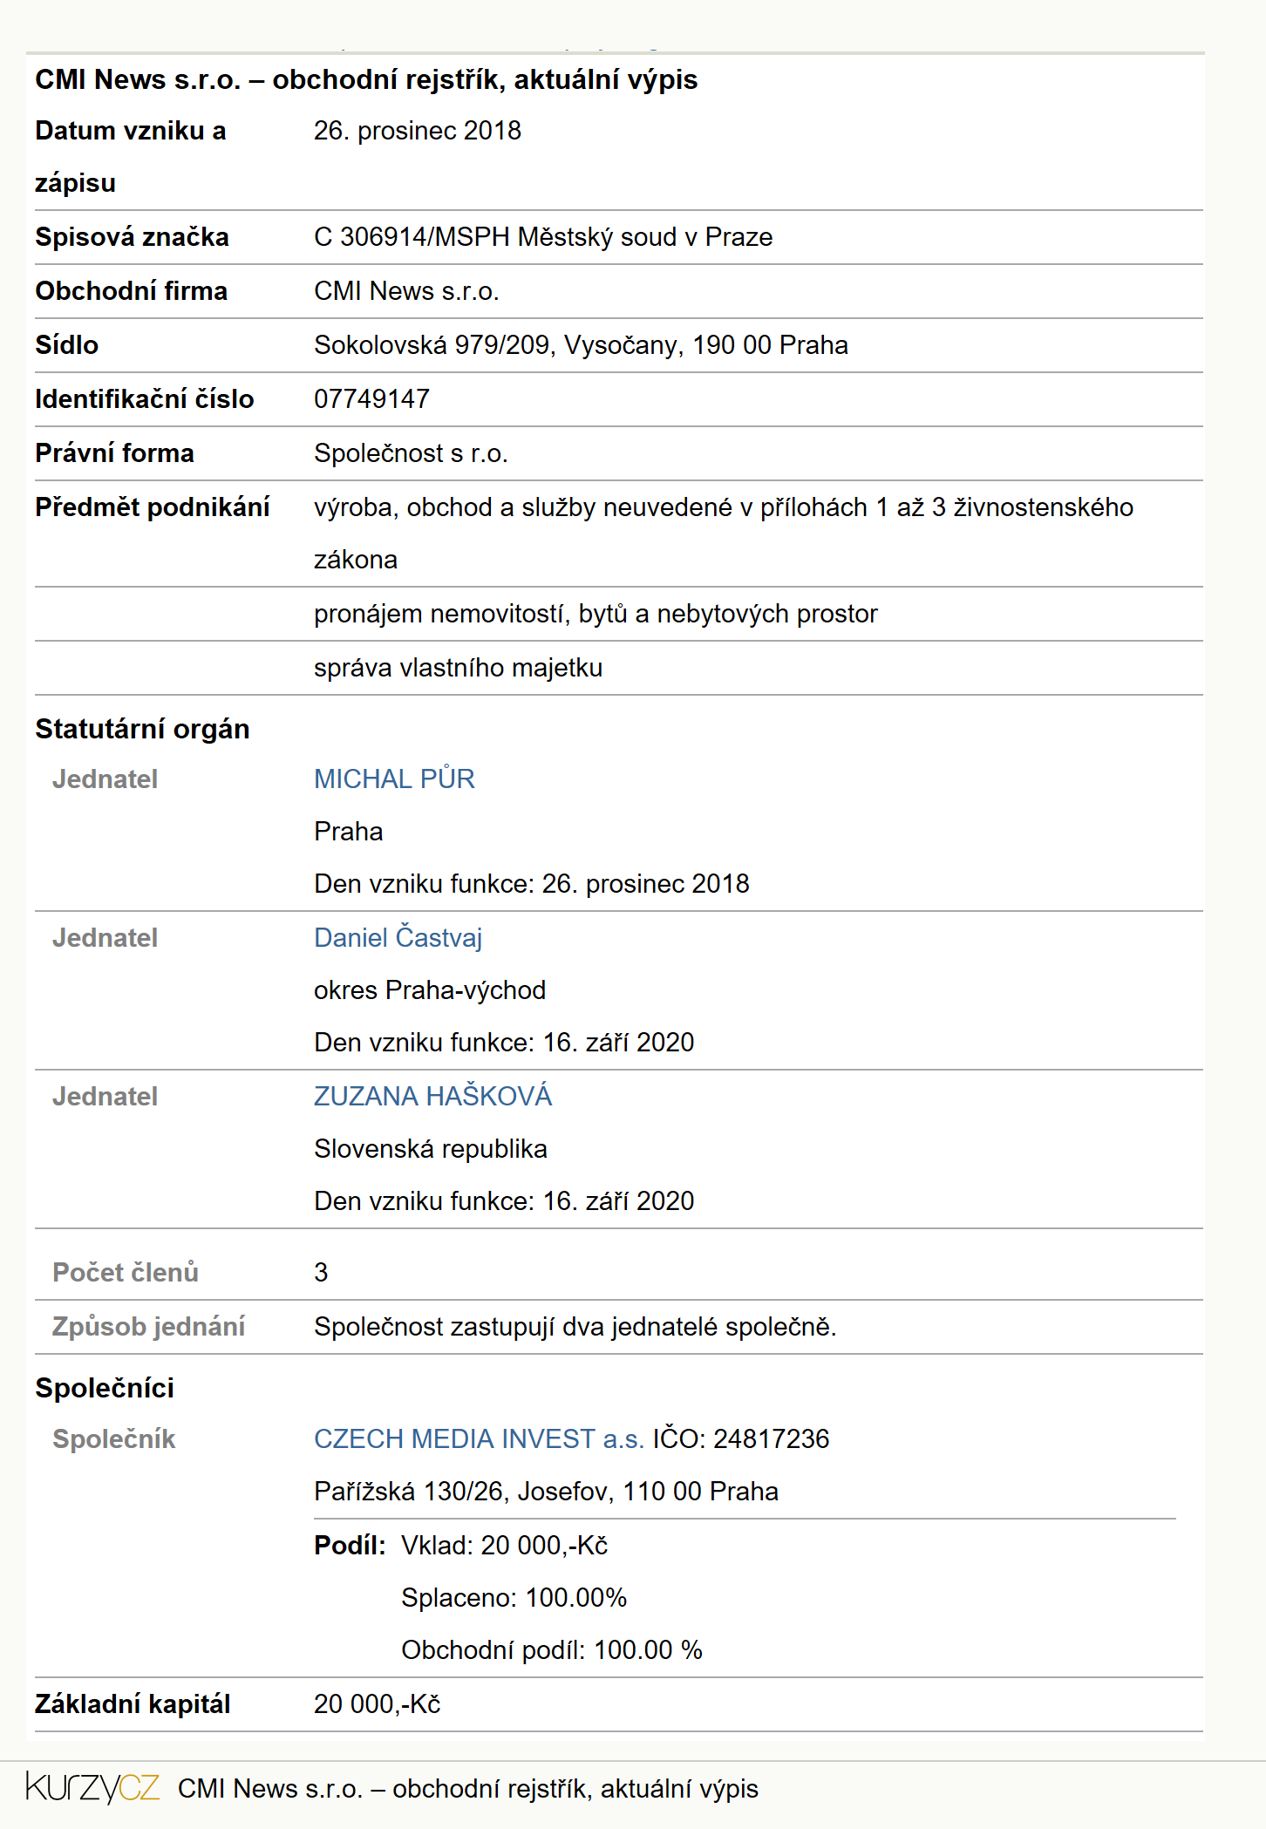This screenshot has width=1266, height=1829.
Task: Select the page heading CMI News s.r.o.
Action: coord(366,79)
